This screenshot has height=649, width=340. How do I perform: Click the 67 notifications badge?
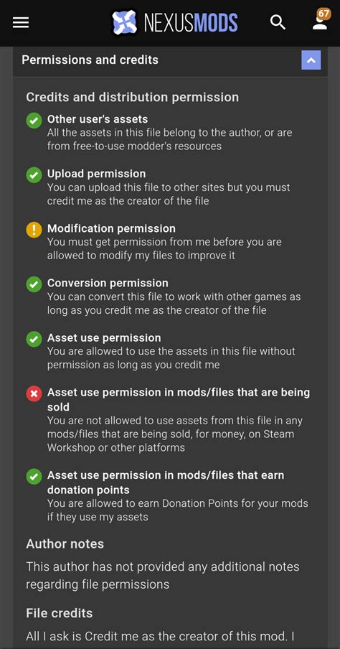pos(324,14)
